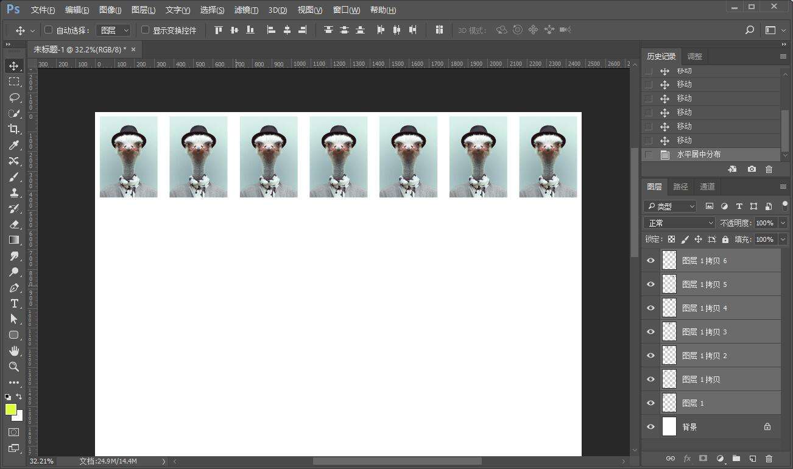
Task: Select the Crop tool
Action: point(14,129)
